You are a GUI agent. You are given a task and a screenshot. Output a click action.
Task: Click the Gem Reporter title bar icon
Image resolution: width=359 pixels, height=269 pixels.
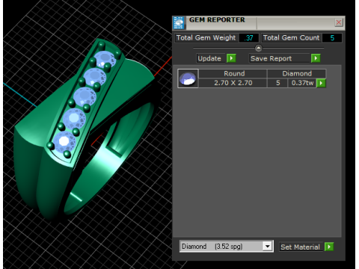click(179, 23)
